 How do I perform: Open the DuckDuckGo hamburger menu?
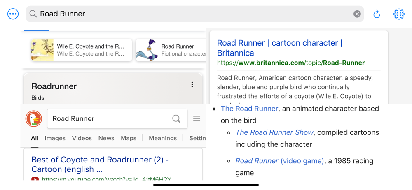click(x=197, y=118)
